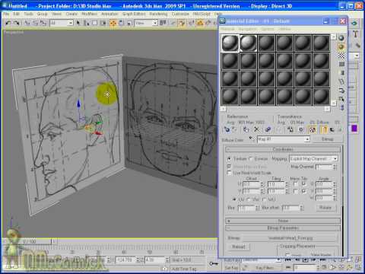Click the Bitmap type button
This screenshot has height=274, width=365.
point(328,139)
